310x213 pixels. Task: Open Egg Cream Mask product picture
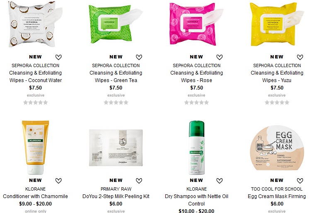(x=277, y=148)
